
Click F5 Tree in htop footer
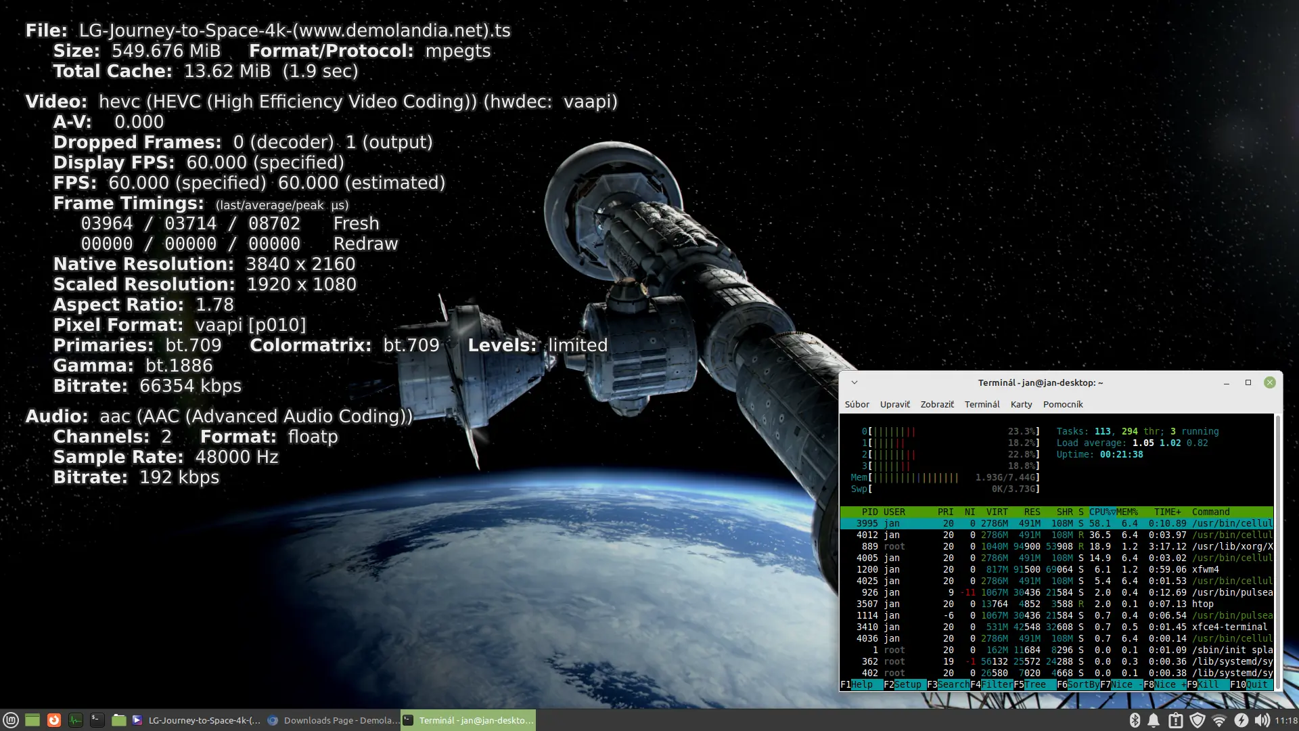click(x=1034, y=684)
